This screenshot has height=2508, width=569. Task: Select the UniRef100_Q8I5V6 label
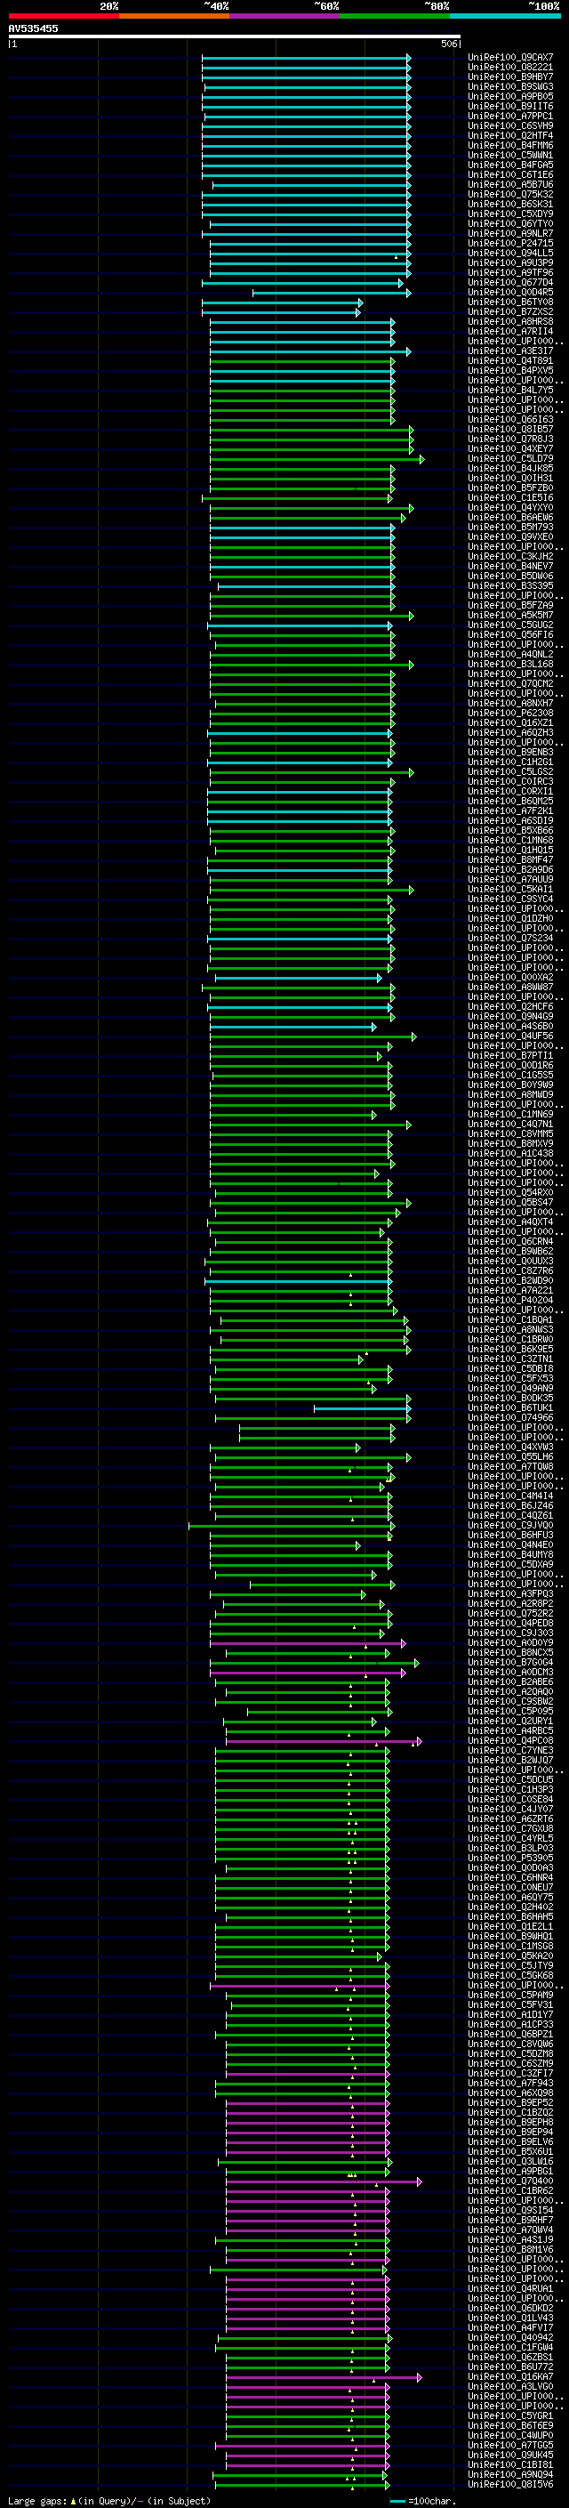[510, 2485]
